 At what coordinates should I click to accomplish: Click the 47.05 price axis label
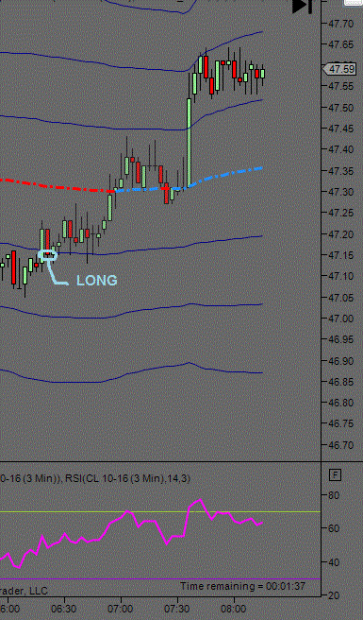[x=340, y=298]
